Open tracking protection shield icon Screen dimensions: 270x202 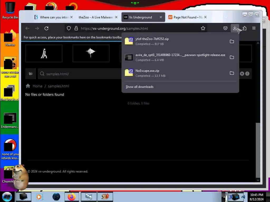pos(69,28)
